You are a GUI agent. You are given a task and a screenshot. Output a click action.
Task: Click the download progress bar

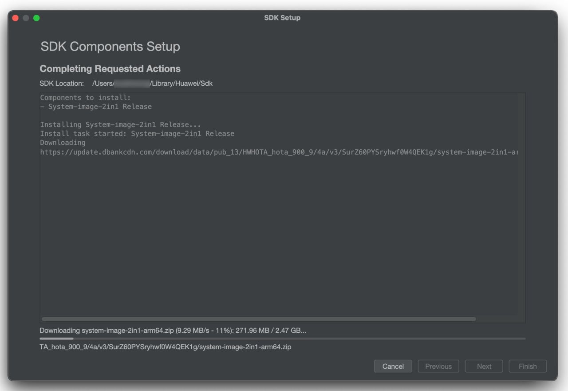tap(282, 339)
